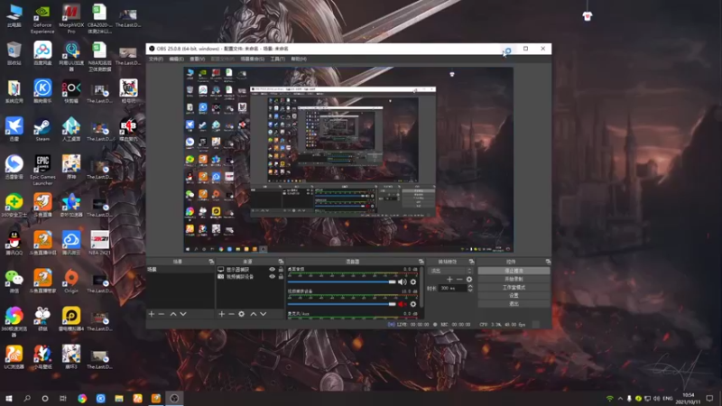This screenshot has width=722, height=406.
Task: Mute Desktop Audio with the speaker icon
Action: point(402,281)
